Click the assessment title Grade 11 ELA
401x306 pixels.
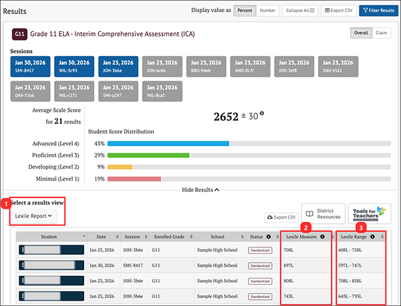(x=112, y=34)
